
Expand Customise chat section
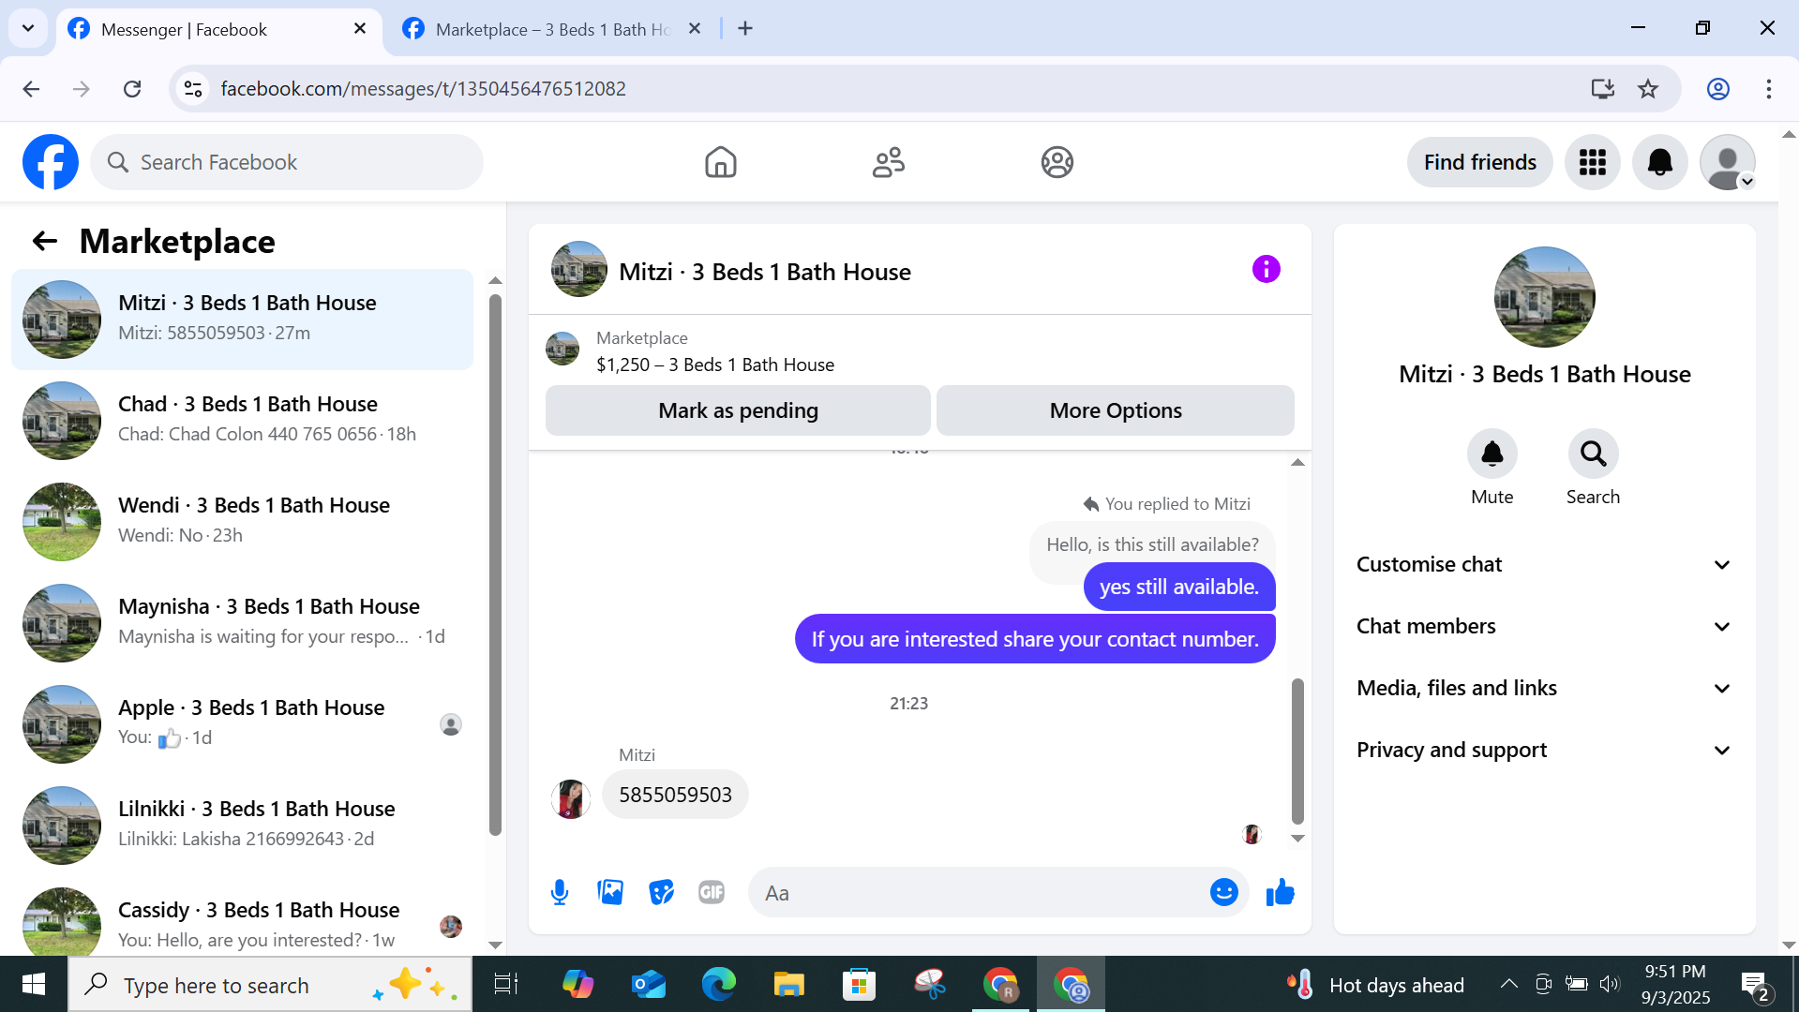pos(1544,564)
